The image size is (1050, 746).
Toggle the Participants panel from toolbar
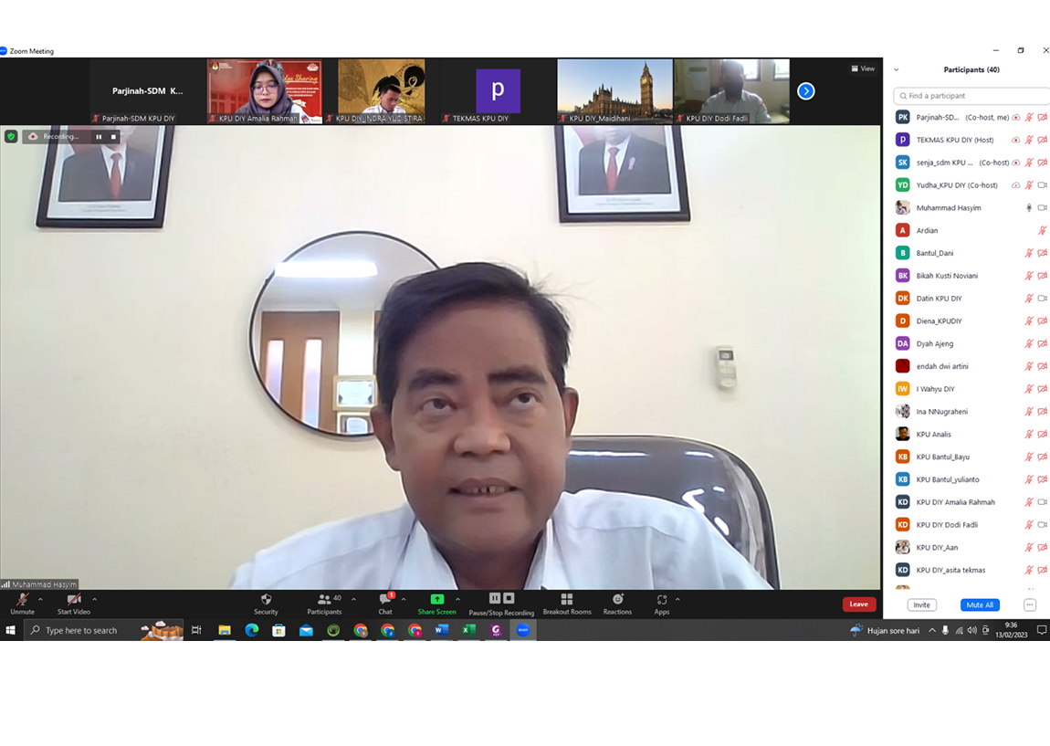pyautogui.click(x=324, y=601)
